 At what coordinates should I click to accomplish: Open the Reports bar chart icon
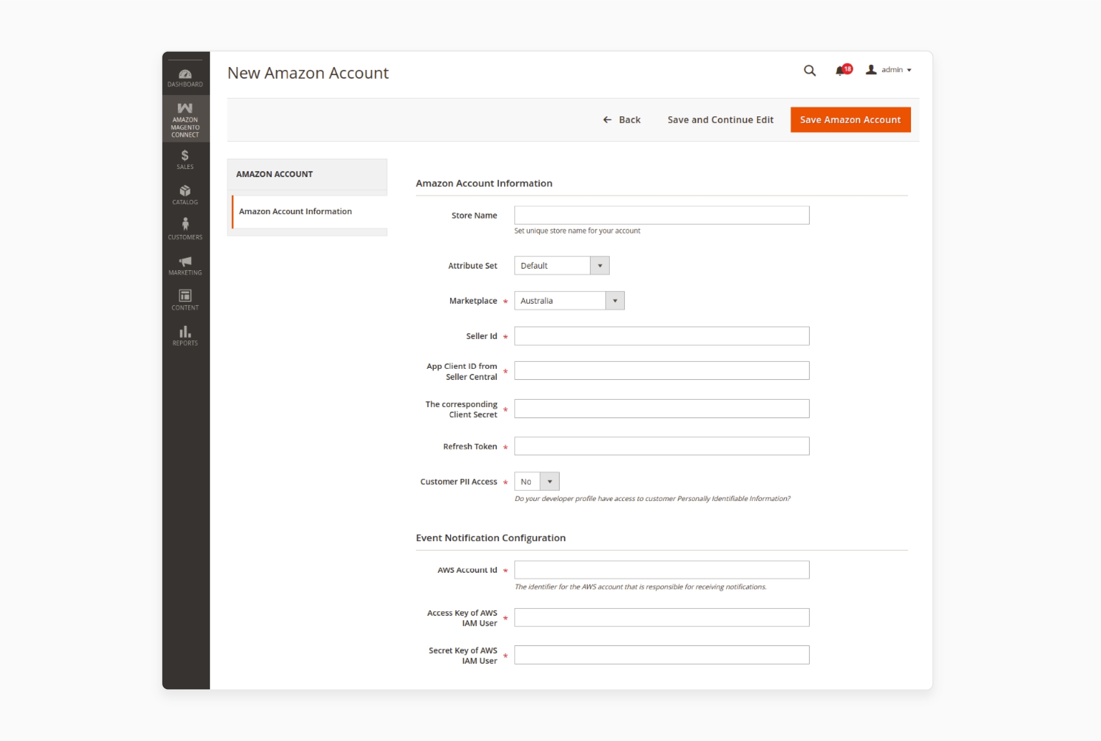(x=185, y=336)
